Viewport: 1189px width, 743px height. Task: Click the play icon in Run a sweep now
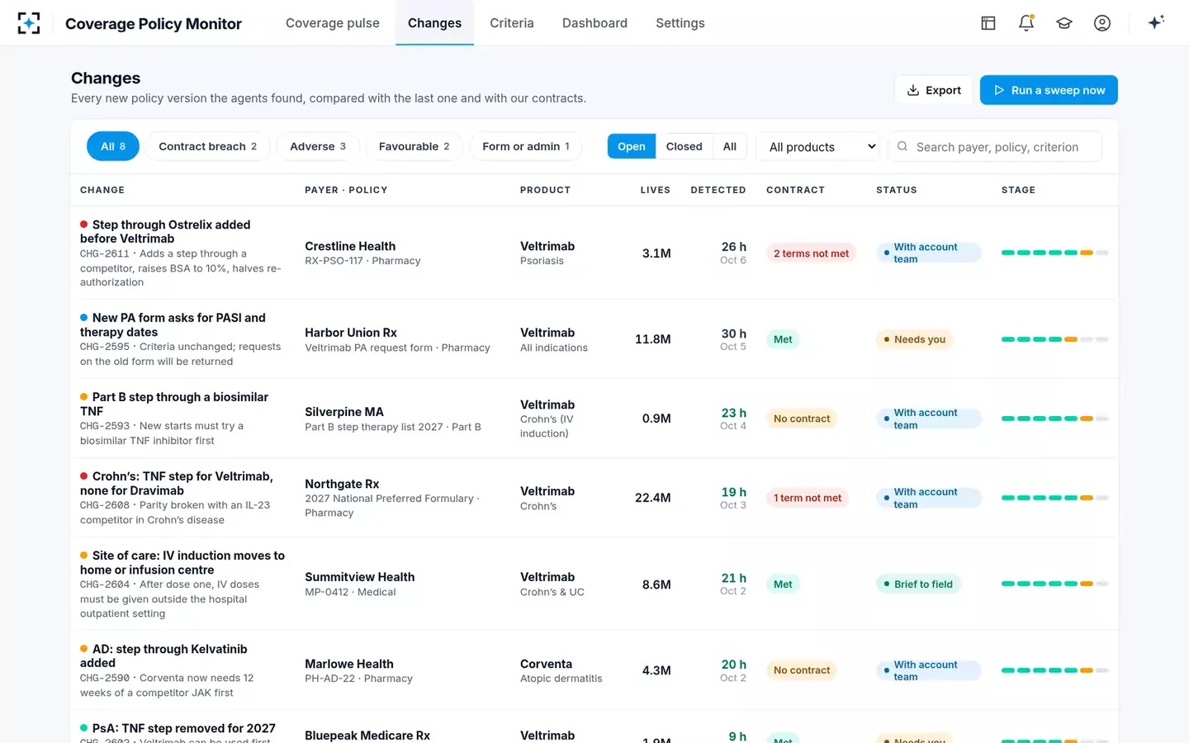(999, 90)
